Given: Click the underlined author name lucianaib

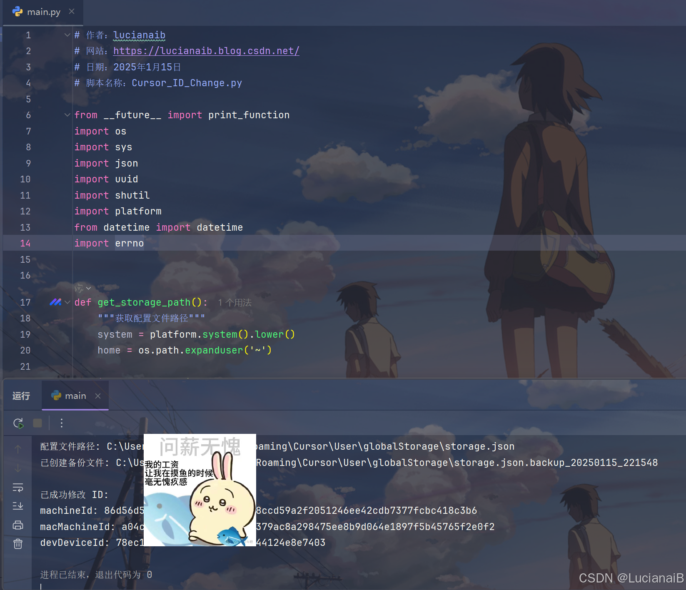Looking at the screenshot, I should click(x=140, y=35).
